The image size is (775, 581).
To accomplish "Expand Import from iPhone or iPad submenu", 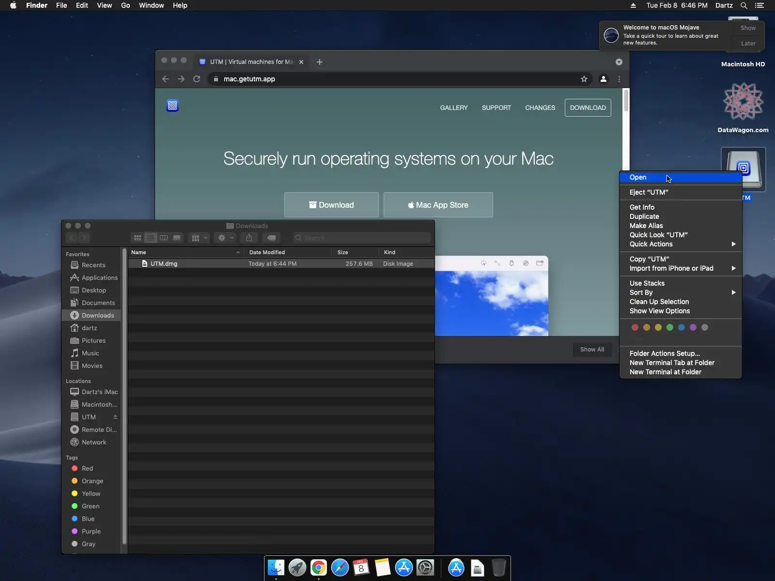I will tap(681, 268).
